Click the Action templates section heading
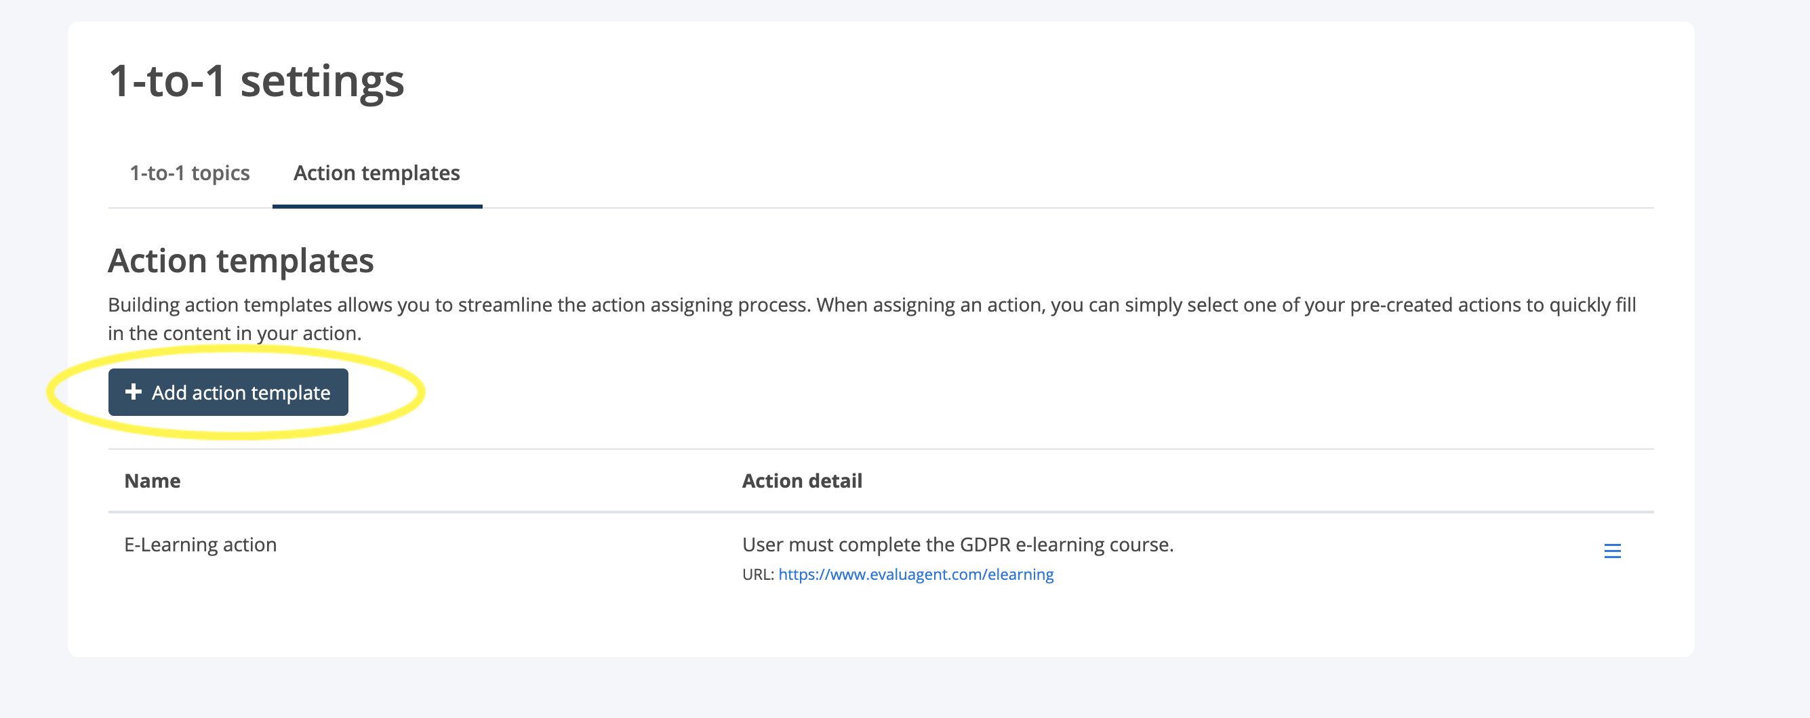This screenshot has height=718, width=1810. coord(241,260)
